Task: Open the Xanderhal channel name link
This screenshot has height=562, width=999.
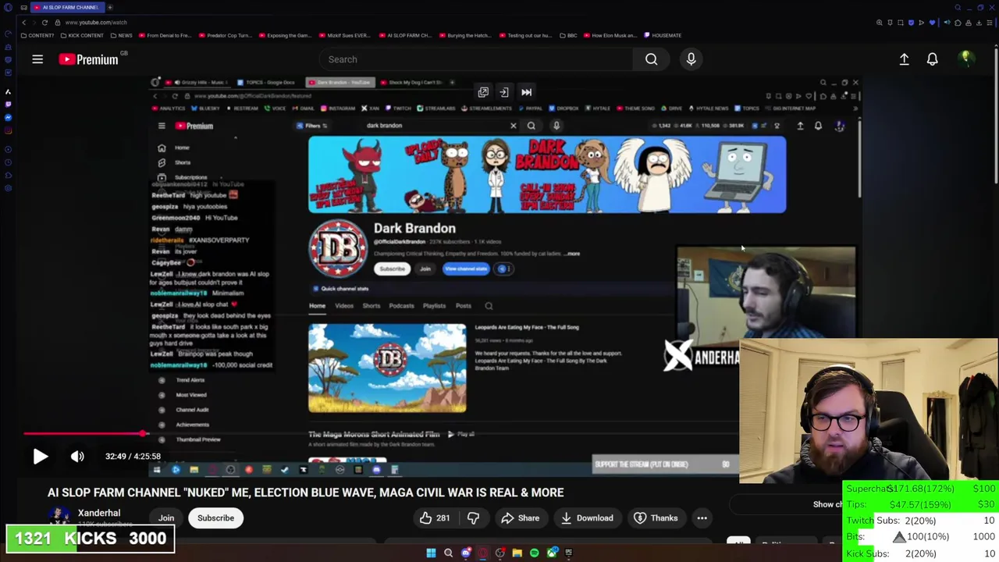Action: click(x=99, y=513)
